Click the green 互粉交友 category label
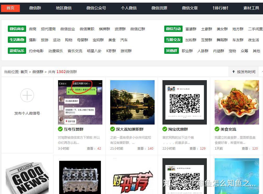 click(x=173, y=40)
